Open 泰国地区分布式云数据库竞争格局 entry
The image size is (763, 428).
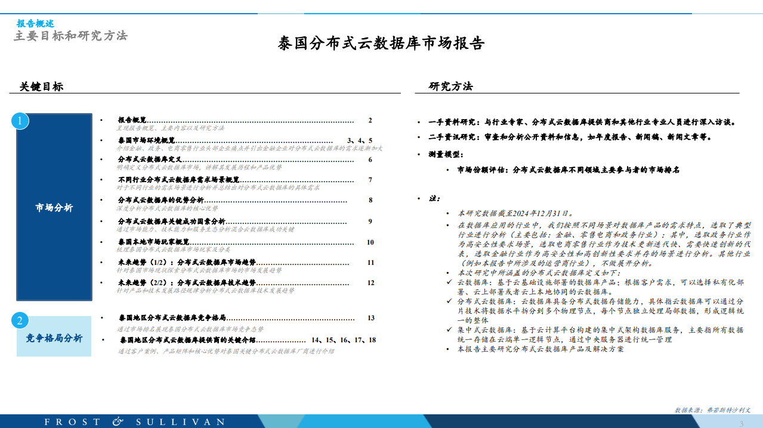[x=172, y=318]
